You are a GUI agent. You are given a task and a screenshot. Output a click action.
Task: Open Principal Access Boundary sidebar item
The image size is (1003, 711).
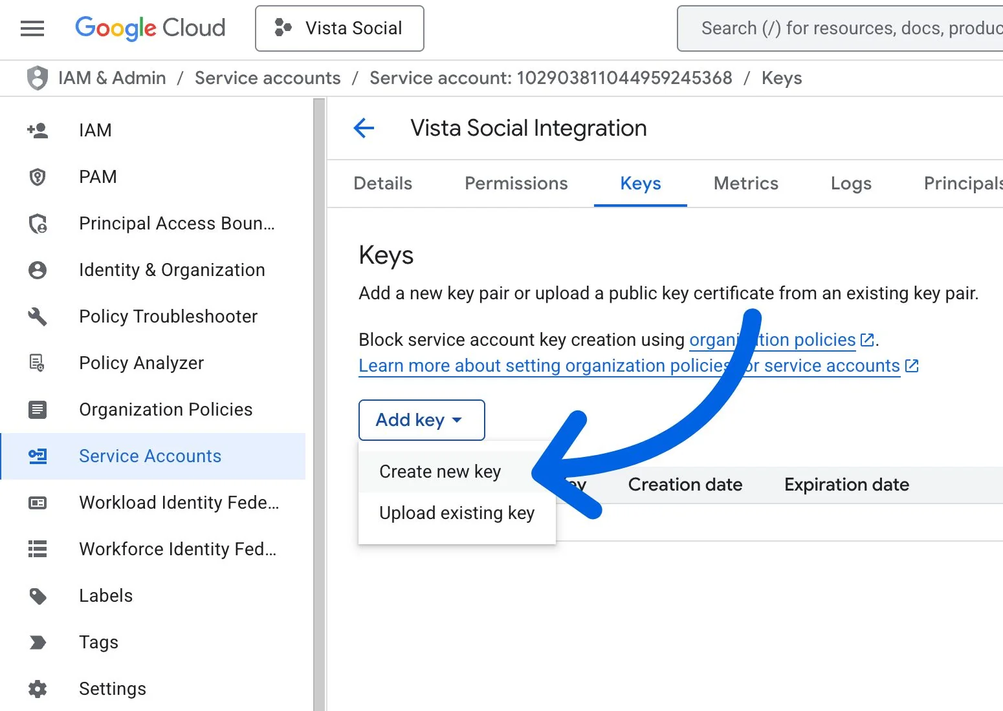[153, 224]
